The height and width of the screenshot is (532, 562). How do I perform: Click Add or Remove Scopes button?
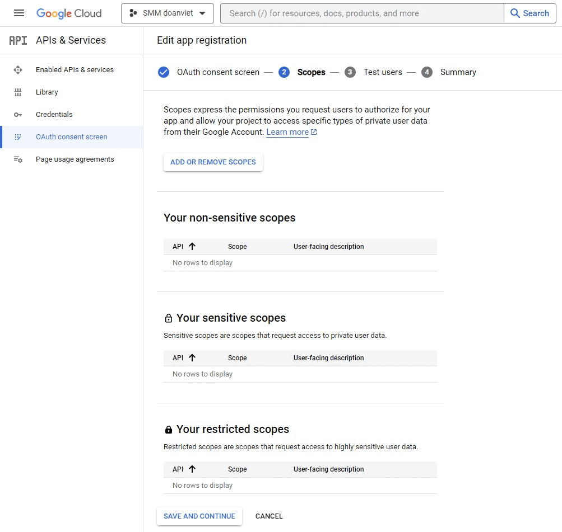(213, 162)
